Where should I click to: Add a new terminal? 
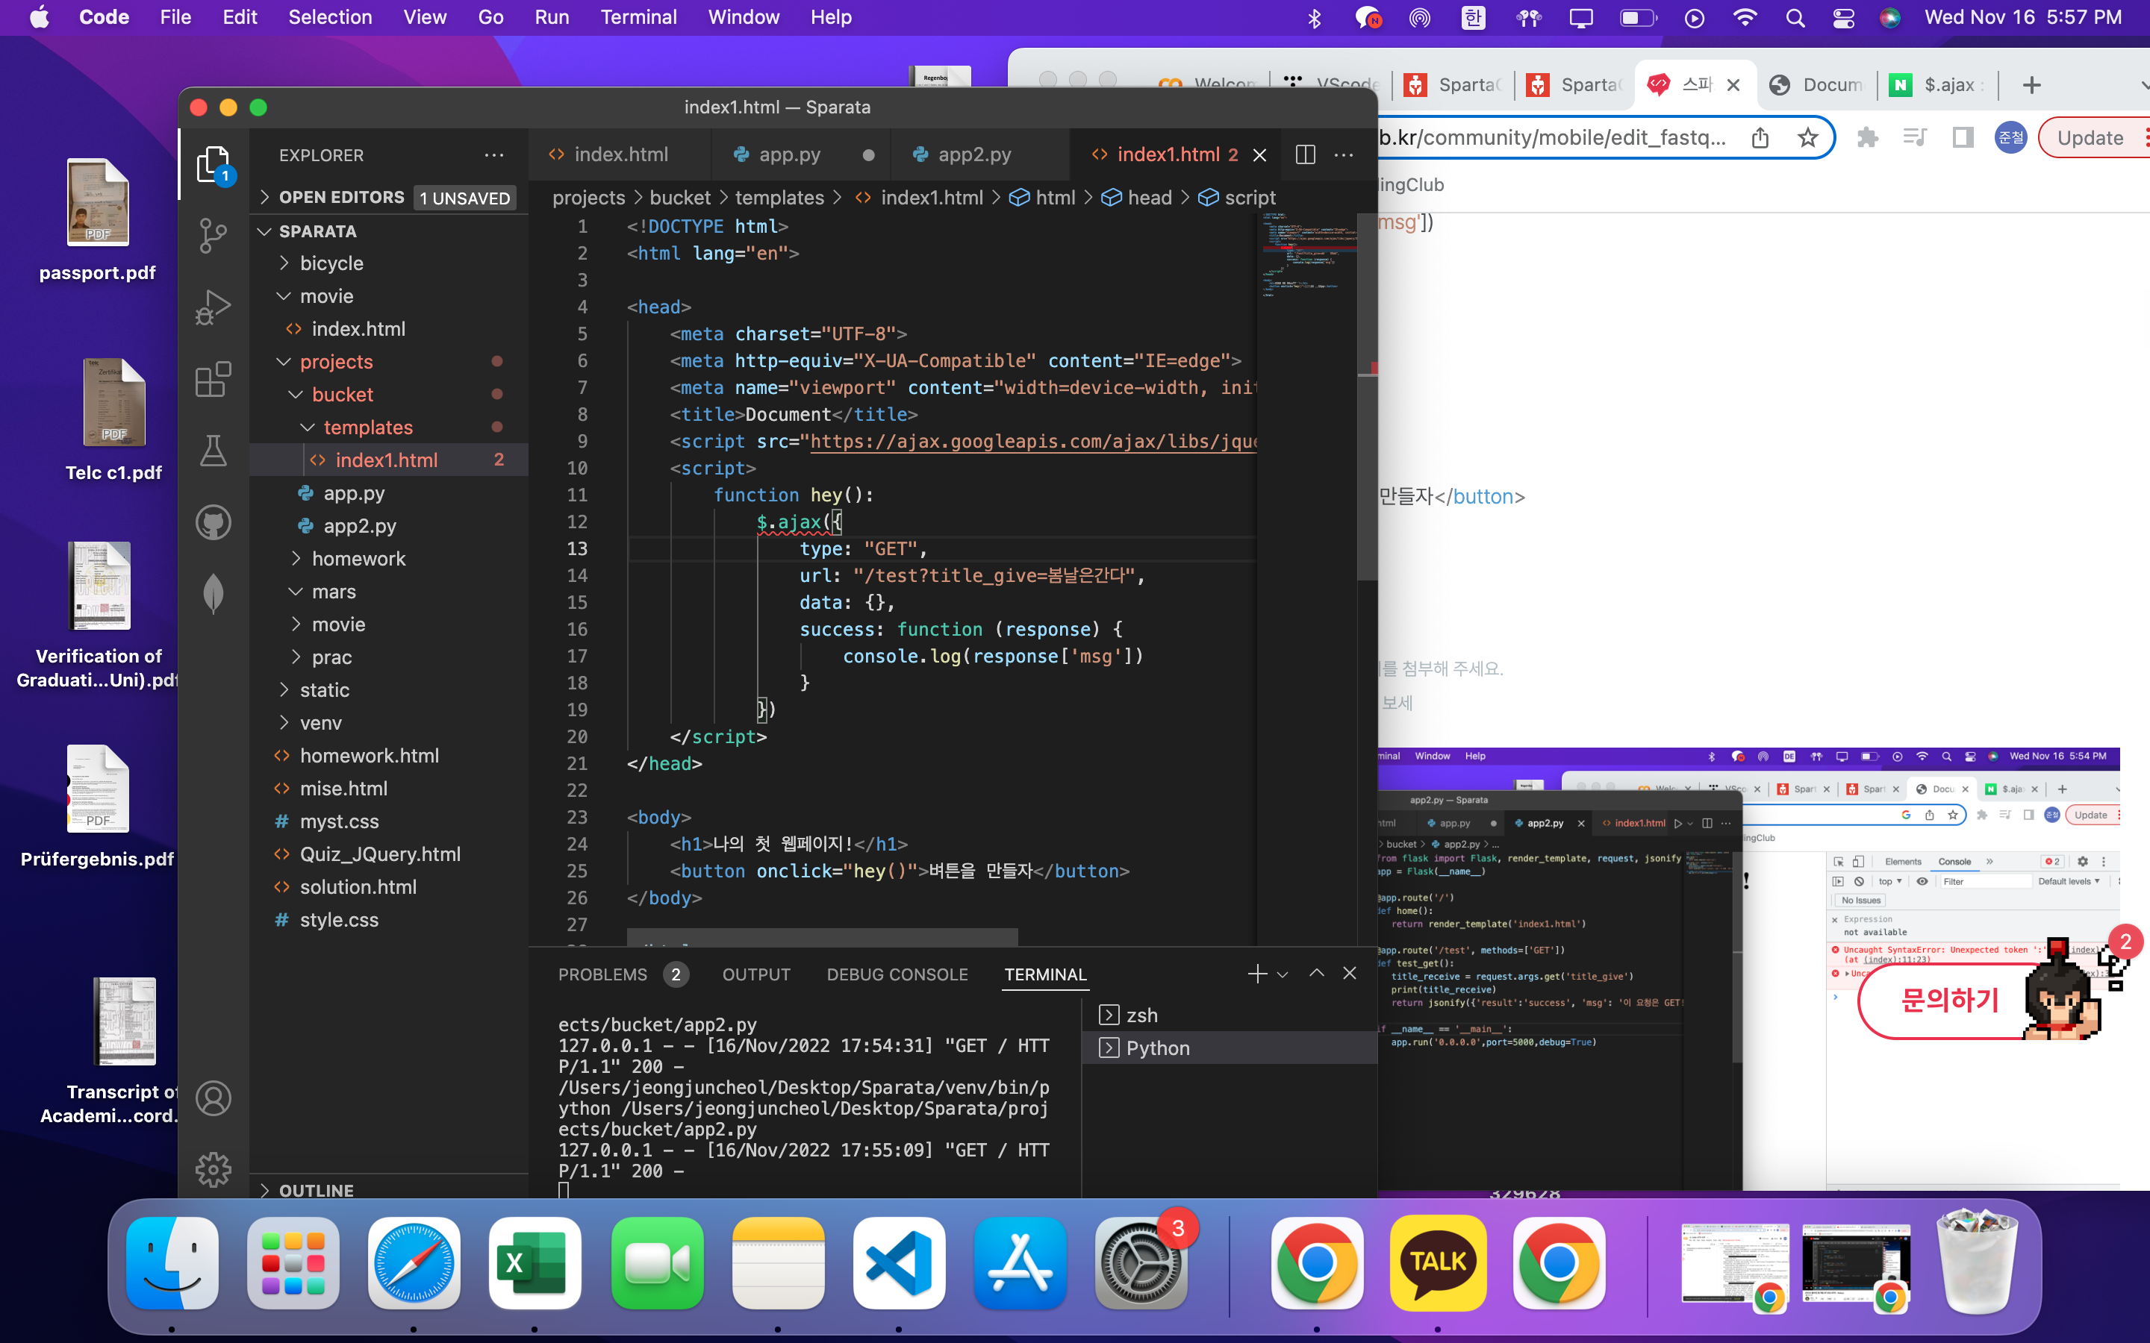tap(1257, 974)
